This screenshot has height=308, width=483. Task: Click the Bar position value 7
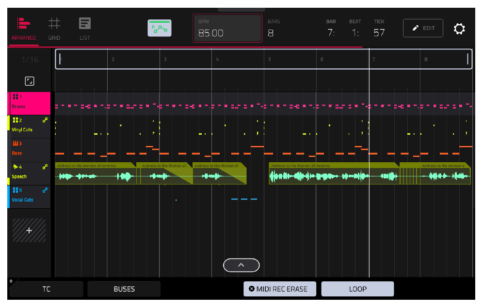(331, 32)
